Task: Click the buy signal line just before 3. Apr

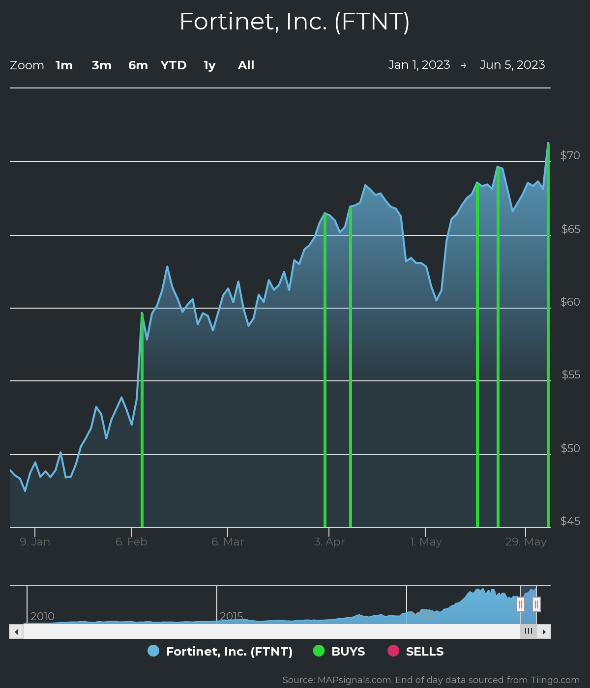Action: click(x=325, y=370)
